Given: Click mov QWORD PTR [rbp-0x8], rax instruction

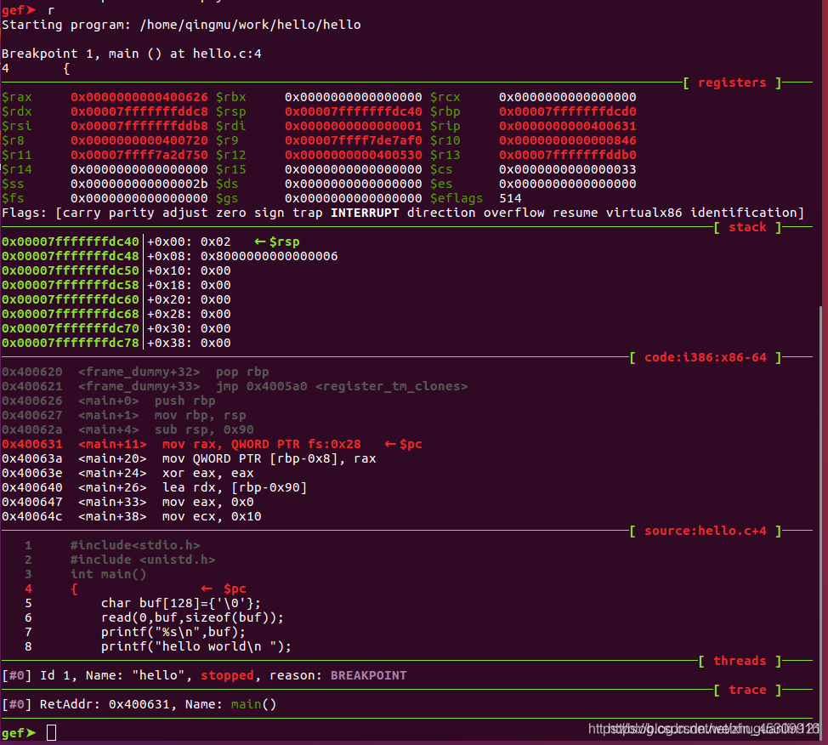Looking at the screenshot, I should pyautogui.click(x=269, y=458).
